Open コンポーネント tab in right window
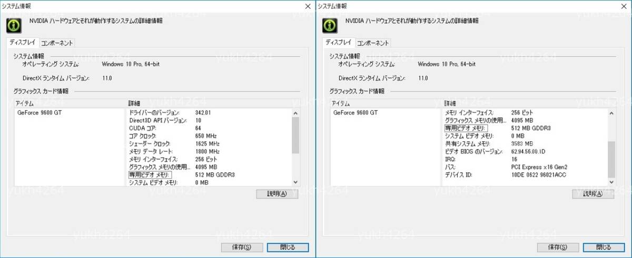This screenshot has height=258, width=632. pyautogui.click(x=373, y=43)
